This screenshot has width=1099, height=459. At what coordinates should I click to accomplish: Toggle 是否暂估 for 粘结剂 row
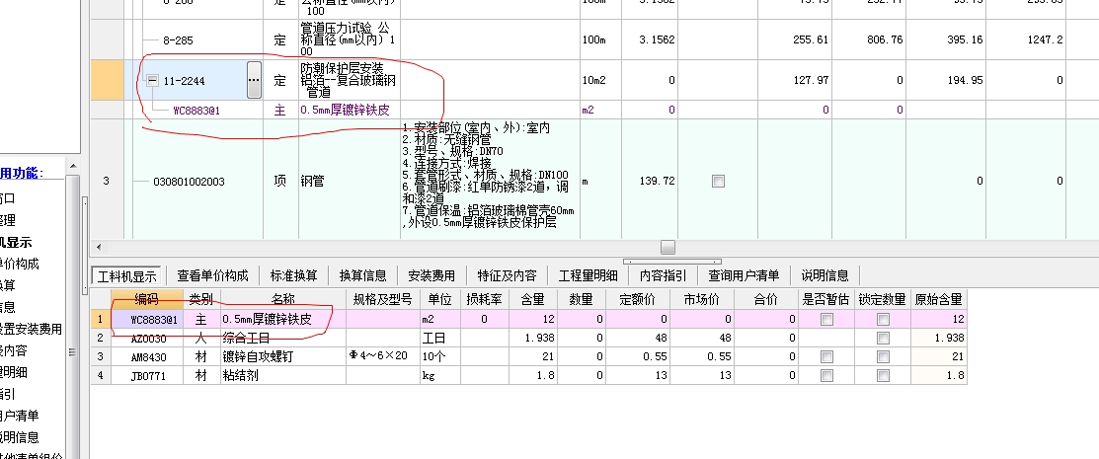pyautogui.click(x=827, y=376)
